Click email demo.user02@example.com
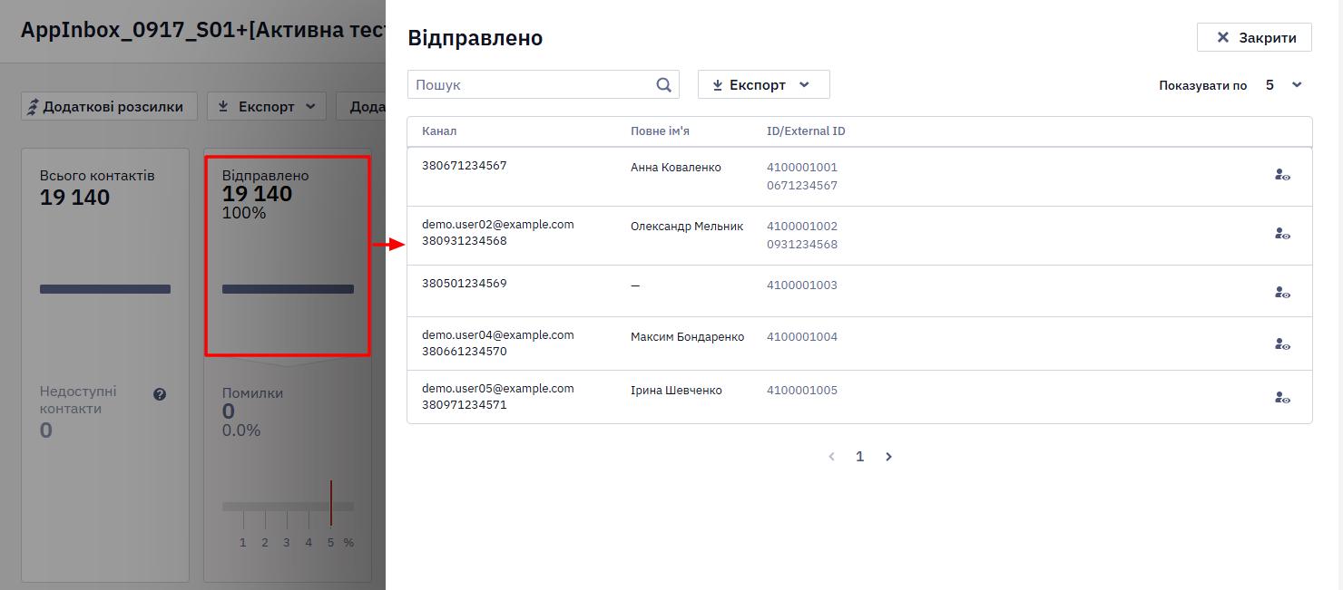 pos(498,225)
